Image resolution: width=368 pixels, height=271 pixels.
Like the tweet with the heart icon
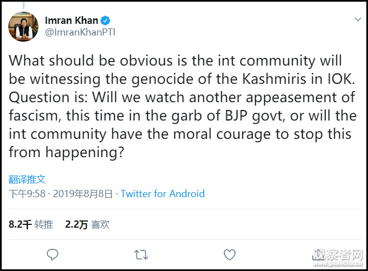coord(229,254)
